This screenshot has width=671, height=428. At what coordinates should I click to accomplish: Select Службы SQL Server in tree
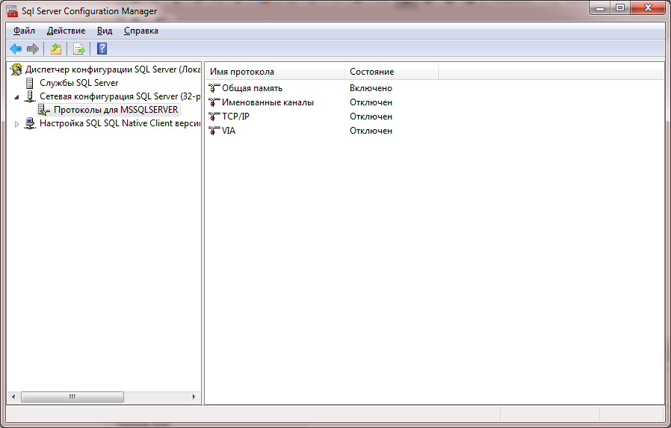tap(78, 83)
